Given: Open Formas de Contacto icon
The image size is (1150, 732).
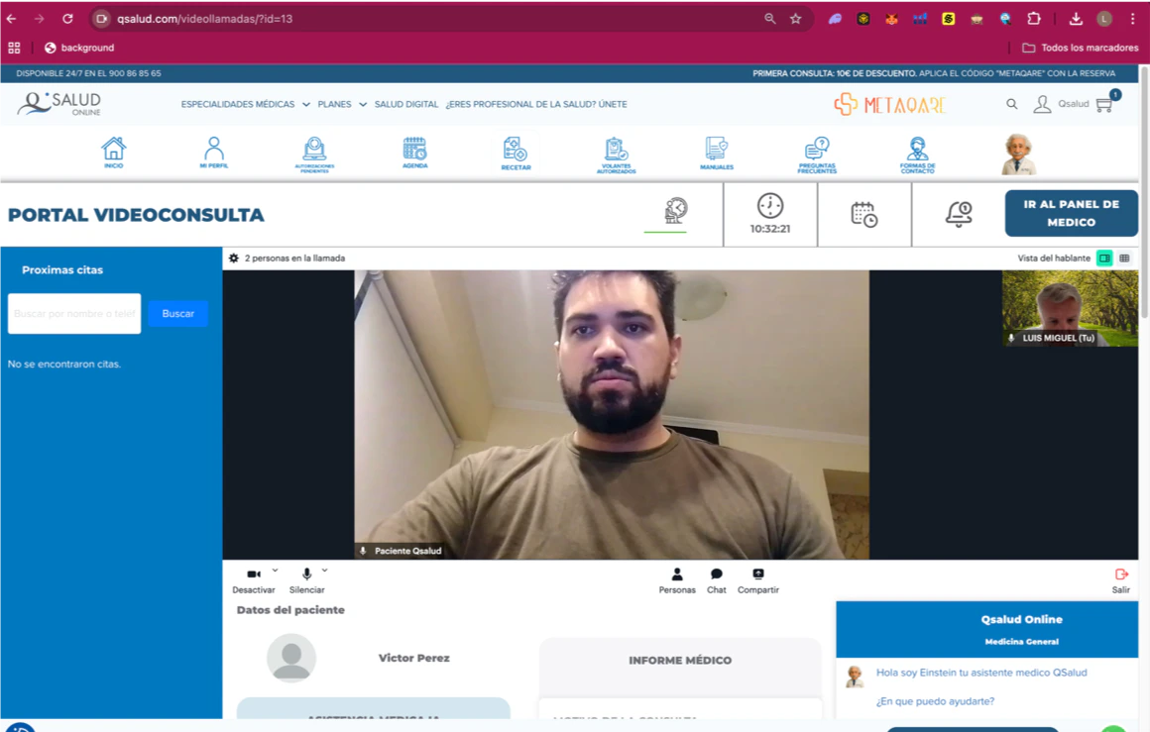Looking at the screenshot, I should [x=917, y=151].
